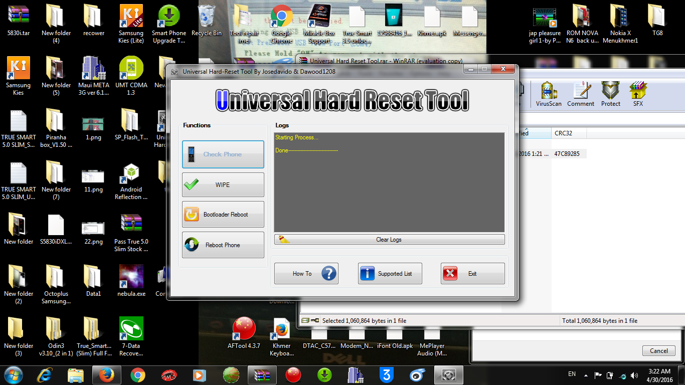
Task: Select Piranha box_V1.50 folder
Action: click(x=56, y=128)
